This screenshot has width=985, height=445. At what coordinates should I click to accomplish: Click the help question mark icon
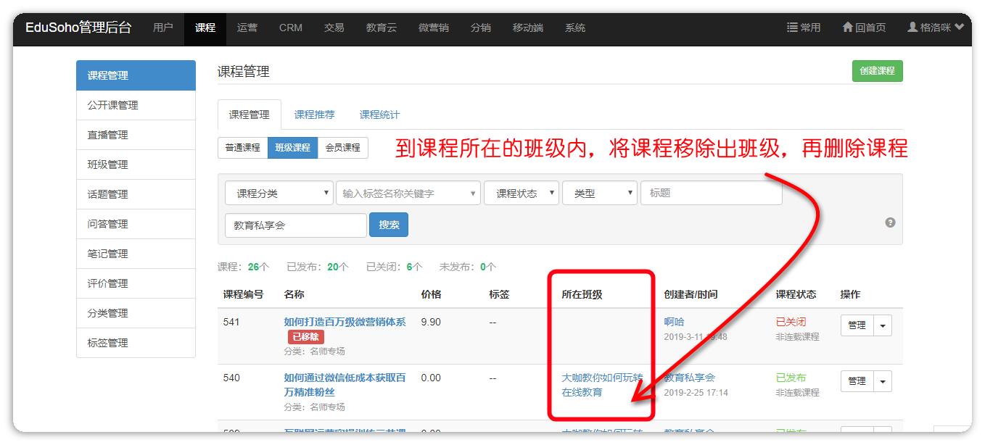click(890, 222)
